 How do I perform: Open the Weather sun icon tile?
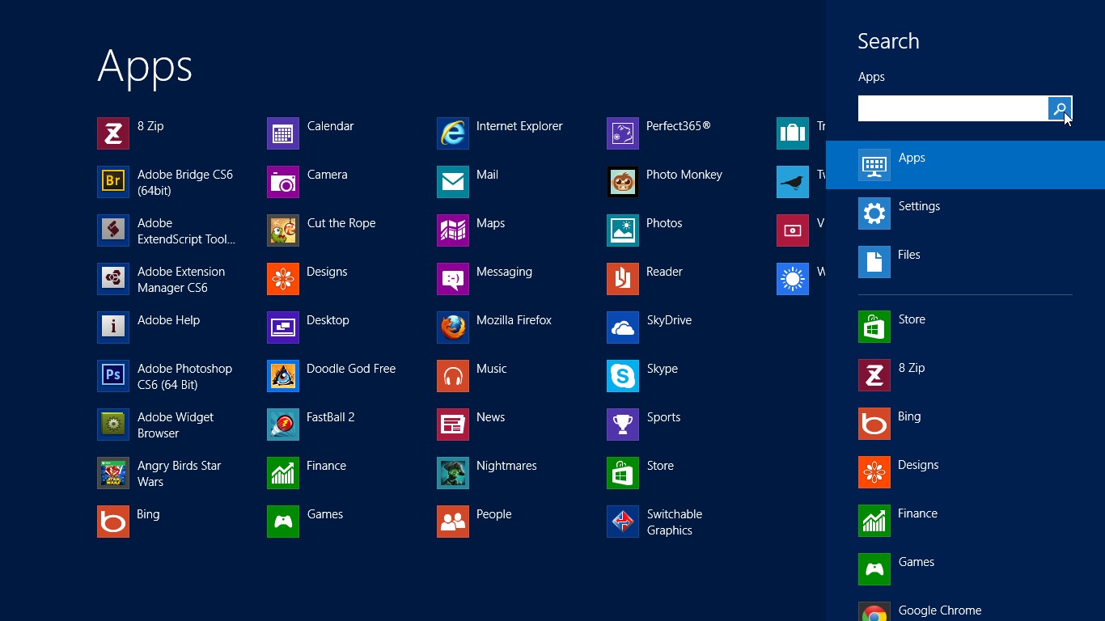pos(793,279)
